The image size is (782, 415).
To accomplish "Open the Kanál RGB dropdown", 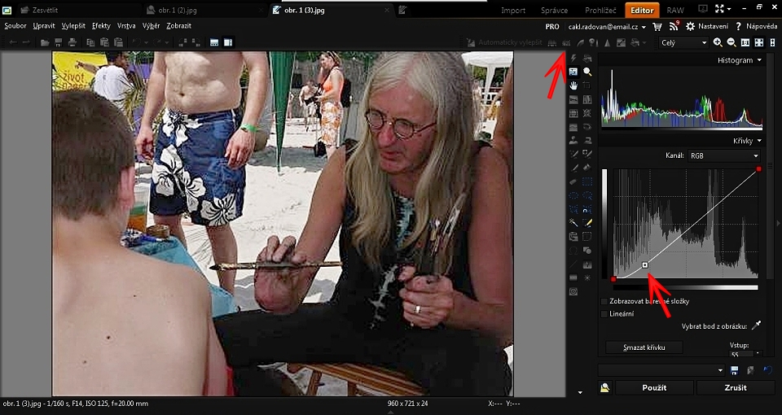I will 723,155.
